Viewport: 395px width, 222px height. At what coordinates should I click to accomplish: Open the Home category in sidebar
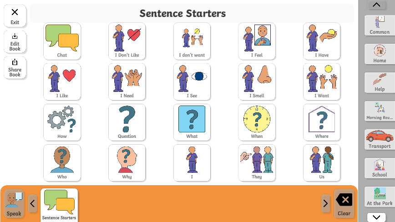(x=380, y=54)
